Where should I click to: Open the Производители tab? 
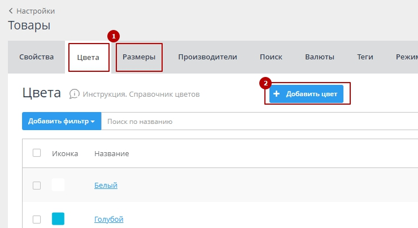(x=207, y=57)
